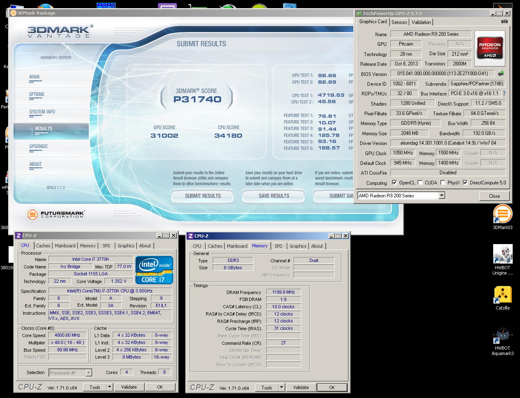Click the 3DMark Vantage title bar icon
This screenshot has height=398, width=520.
(x=13, y=13)
